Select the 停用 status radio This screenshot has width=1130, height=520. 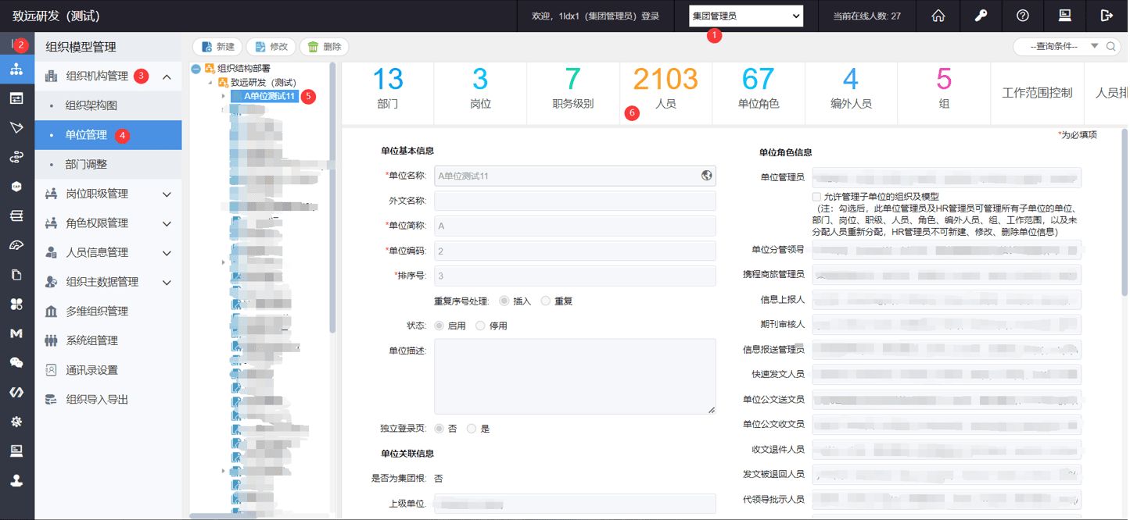pyautogui.click(x=481, y=326)
